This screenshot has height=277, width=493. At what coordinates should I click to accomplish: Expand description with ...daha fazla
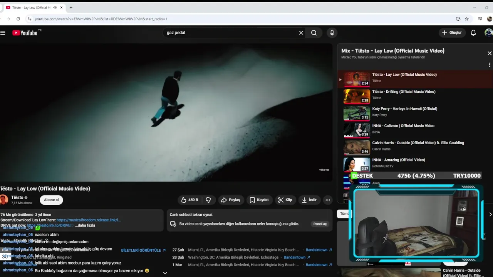(85, 225)
